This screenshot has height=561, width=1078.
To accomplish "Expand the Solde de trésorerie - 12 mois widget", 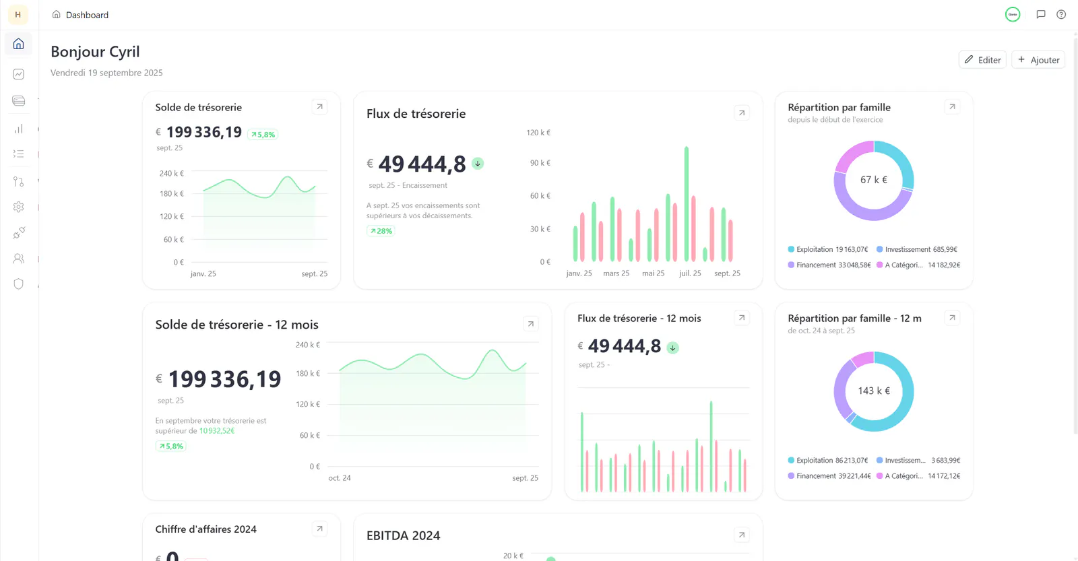I will [x=531, y=324].
